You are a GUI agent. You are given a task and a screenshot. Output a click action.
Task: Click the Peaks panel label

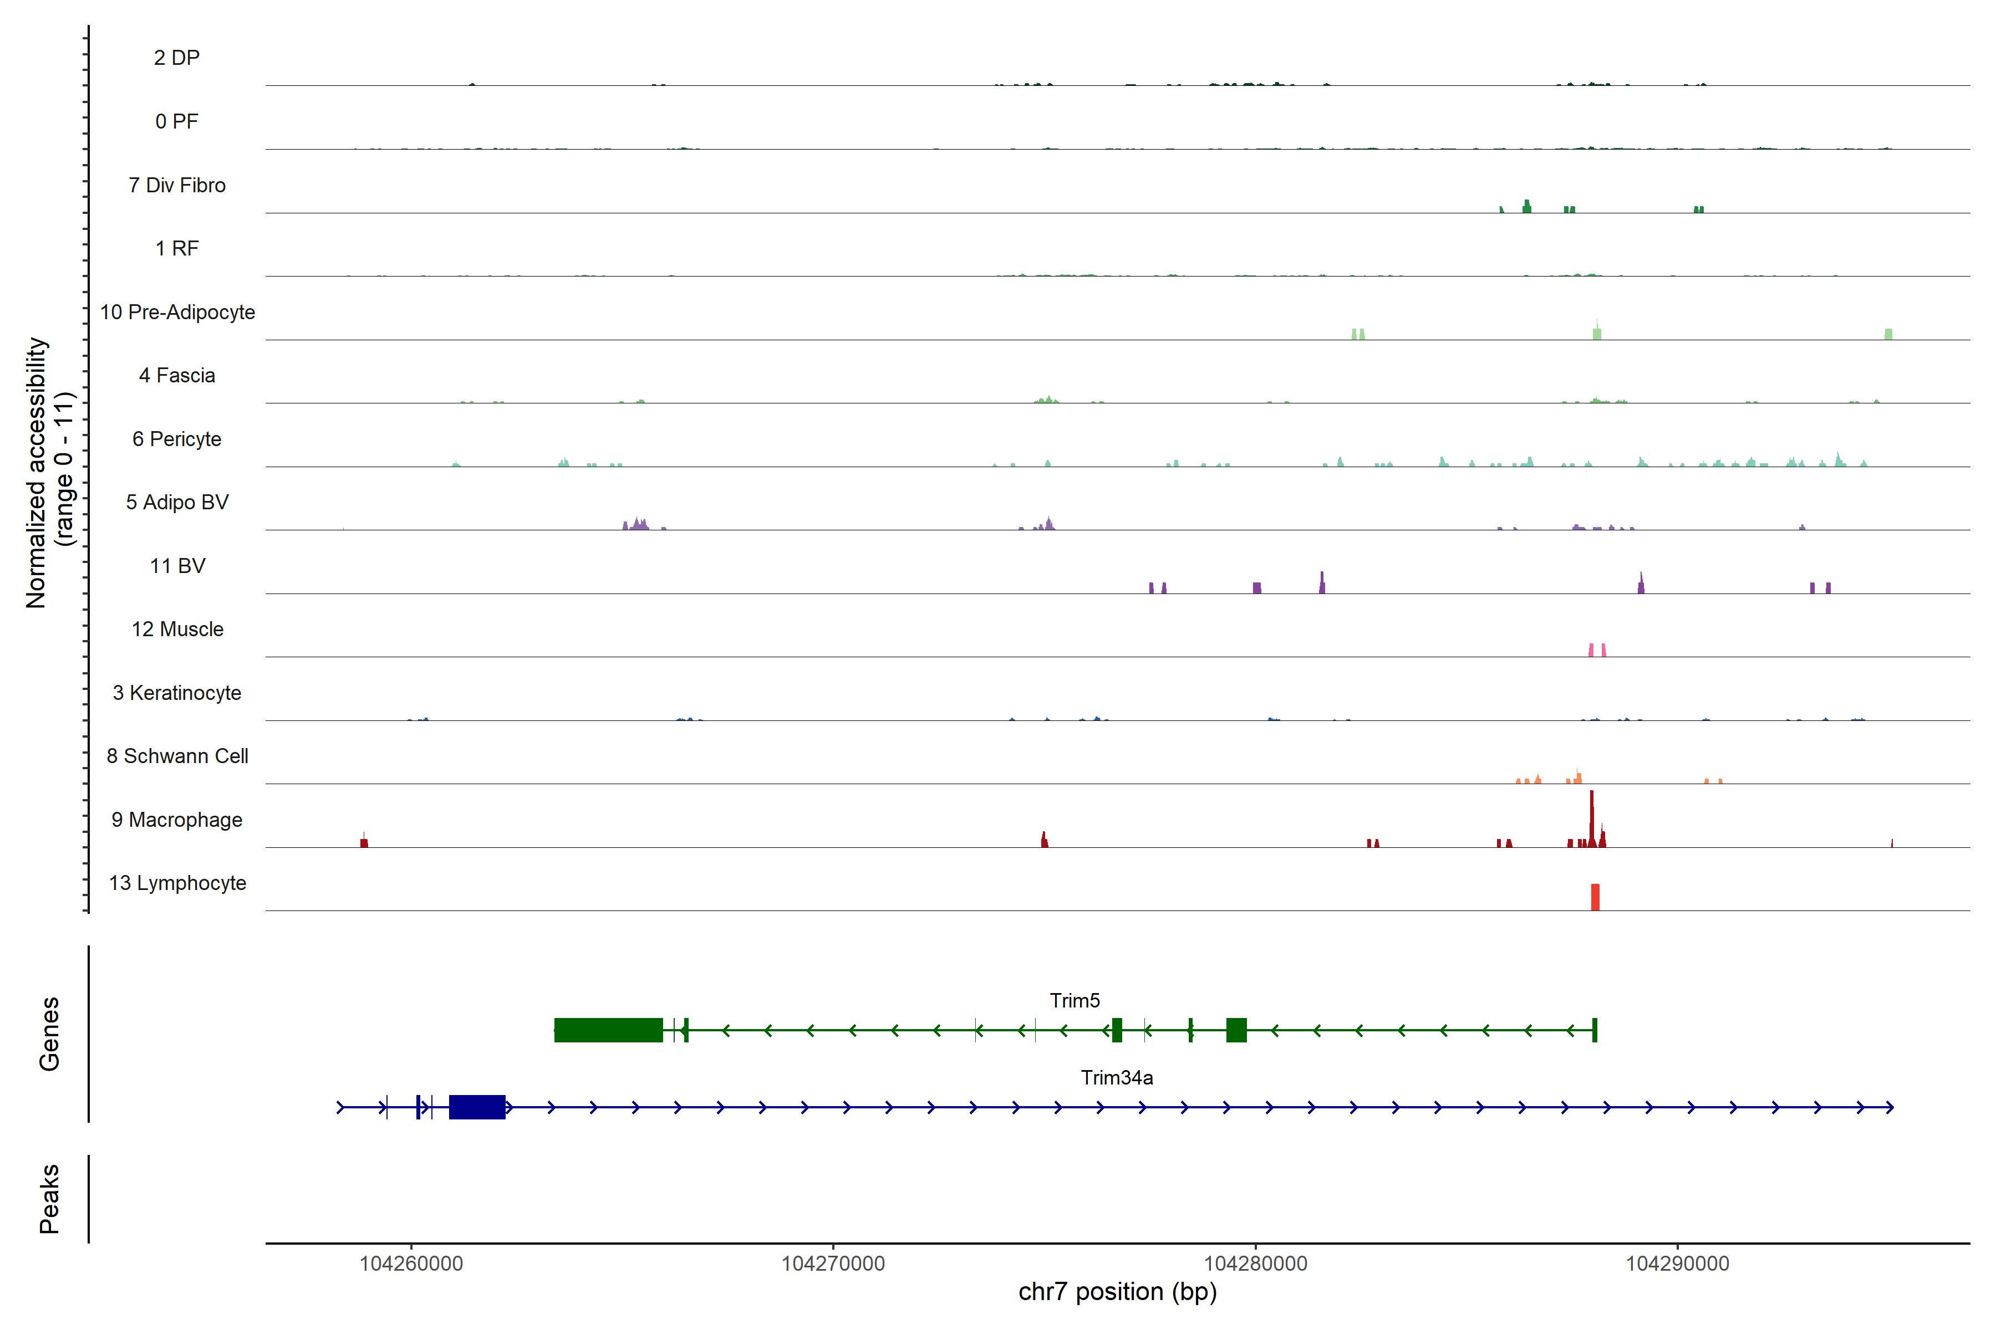coord(49,1198)
